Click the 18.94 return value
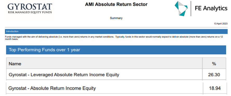Viewport: 231px width, 96px height. pos(215,88)
